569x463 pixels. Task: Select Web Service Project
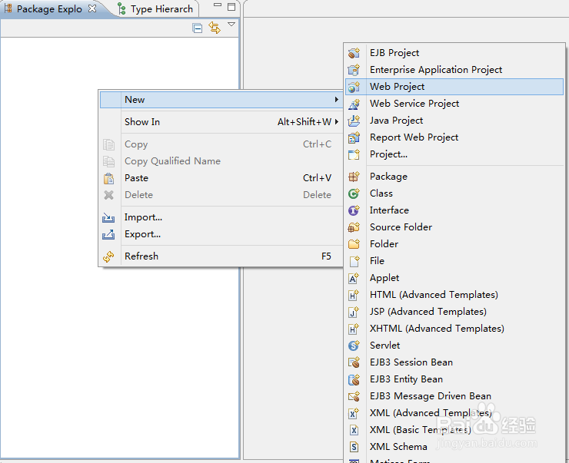click(454, 104)
